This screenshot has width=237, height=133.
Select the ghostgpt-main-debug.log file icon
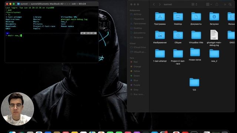[x=214, y=35]
